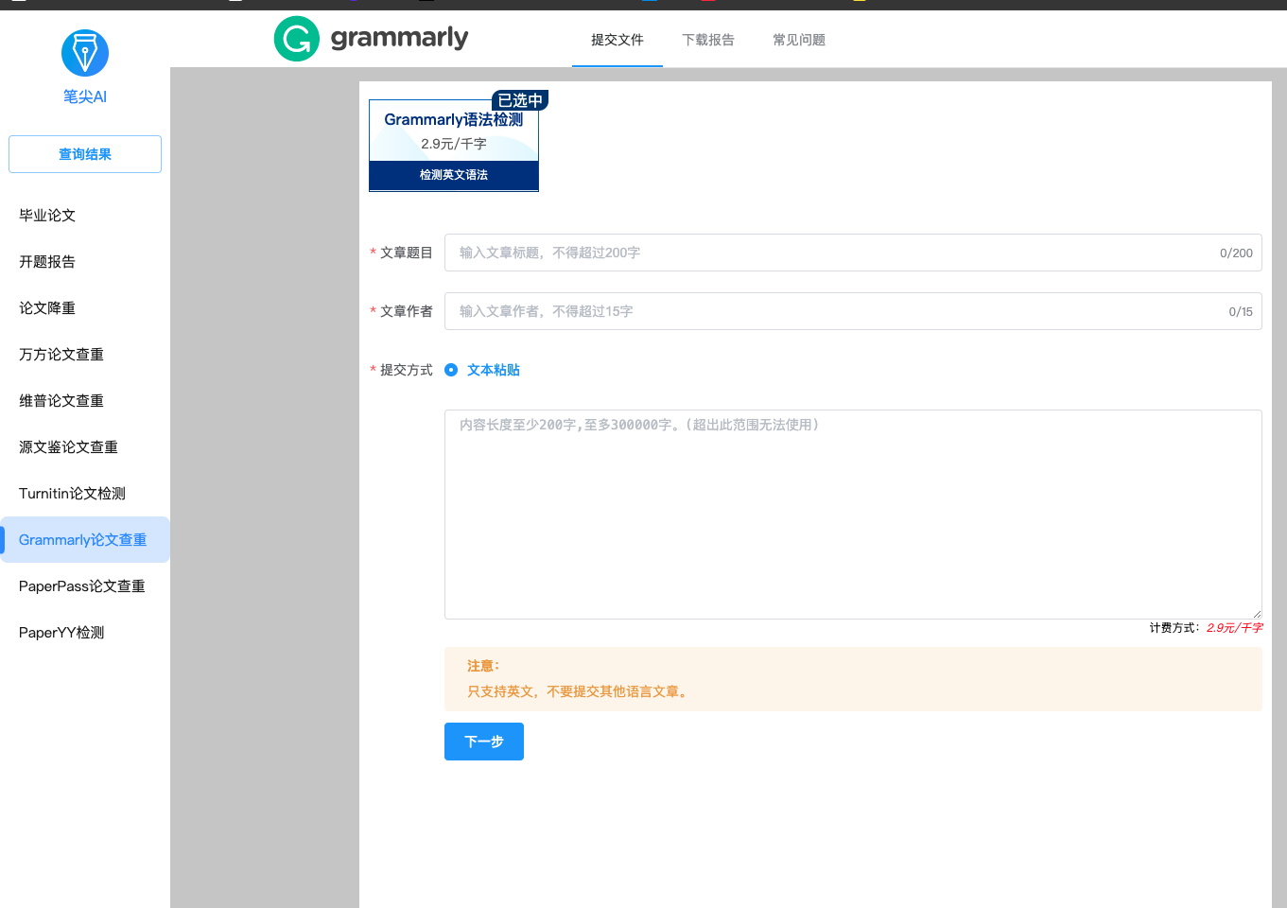
Task: Go to 开题报告 in the sidebar
Action: [47, 262]
